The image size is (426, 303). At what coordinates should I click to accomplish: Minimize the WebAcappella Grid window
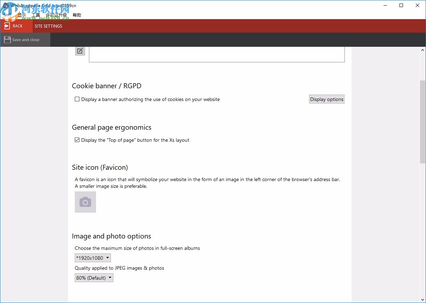tap(385, 5)
